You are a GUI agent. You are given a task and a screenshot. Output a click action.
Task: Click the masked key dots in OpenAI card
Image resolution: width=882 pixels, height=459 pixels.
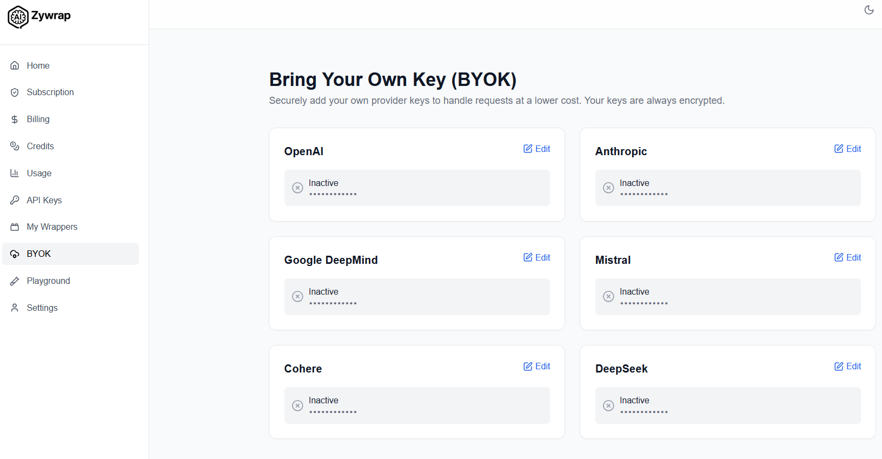333,194
